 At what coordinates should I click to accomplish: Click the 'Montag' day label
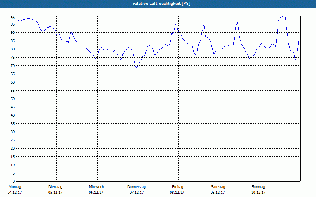[15, 187]
